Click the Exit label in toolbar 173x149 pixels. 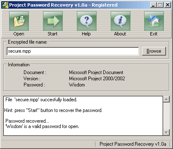click(x=154, y=34)
